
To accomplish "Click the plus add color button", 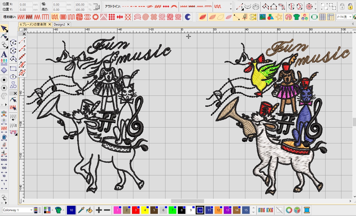I will click(99, 210).
